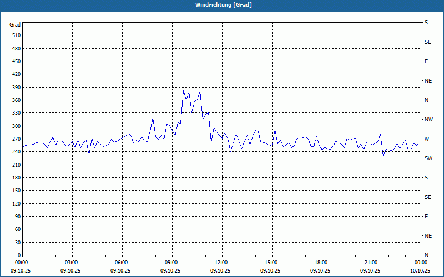Select the 480 y-axis value
The height and width of the screenshot is (277, 444).
pos(16,48)
